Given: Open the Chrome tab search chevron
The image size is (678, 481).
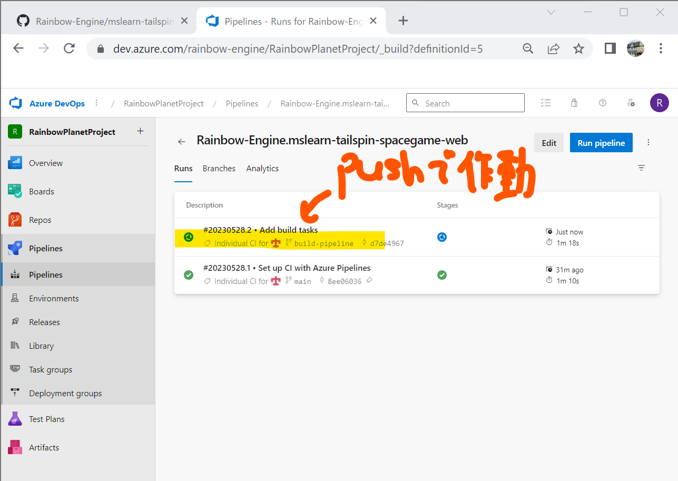Looking at the screenshot, I should point(551,12).
